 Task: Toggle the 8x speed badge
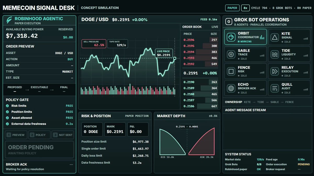245,8
